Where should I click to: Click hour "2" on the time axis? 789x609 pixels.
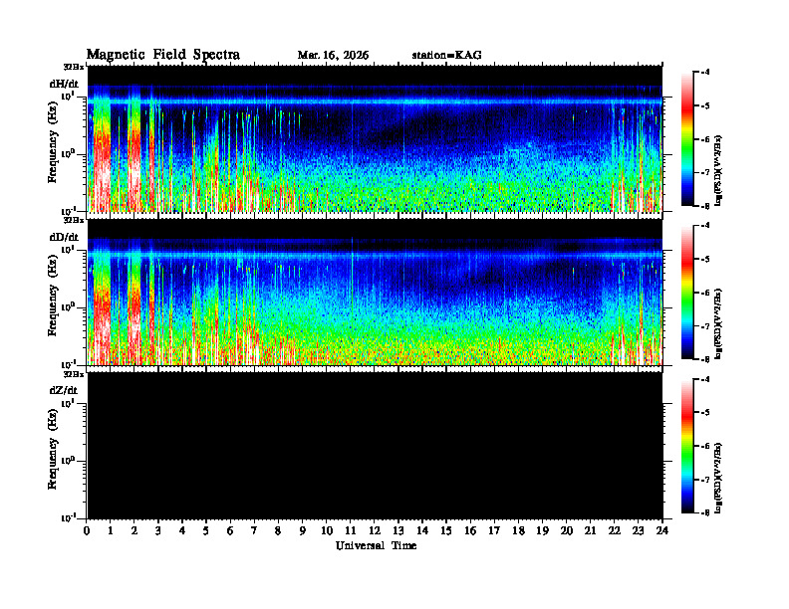pyautogui.click(x=133, y=531)
